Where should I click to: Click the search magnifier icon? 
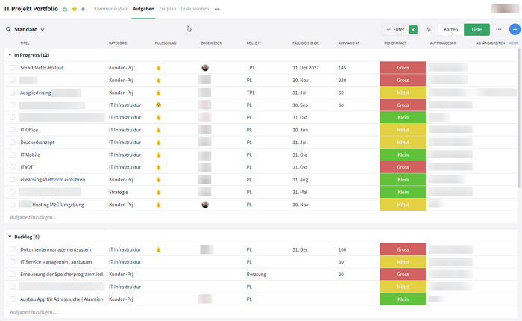[x=8, y=29]
